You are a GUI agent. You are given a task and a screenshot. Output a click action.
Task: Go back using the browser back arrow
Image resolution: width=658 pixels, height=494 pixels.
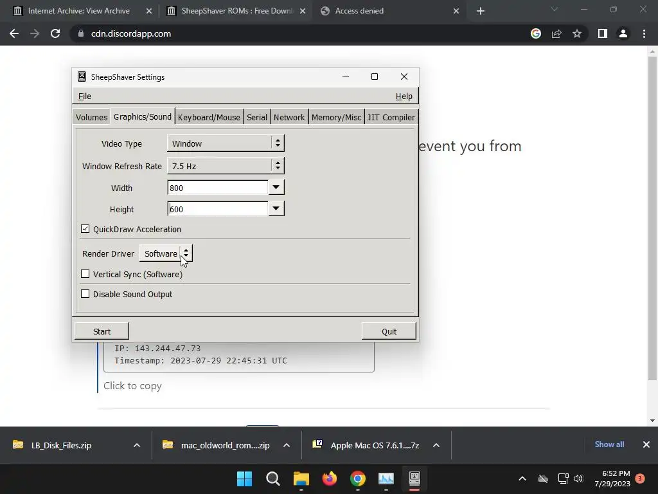tap(14, 33)
